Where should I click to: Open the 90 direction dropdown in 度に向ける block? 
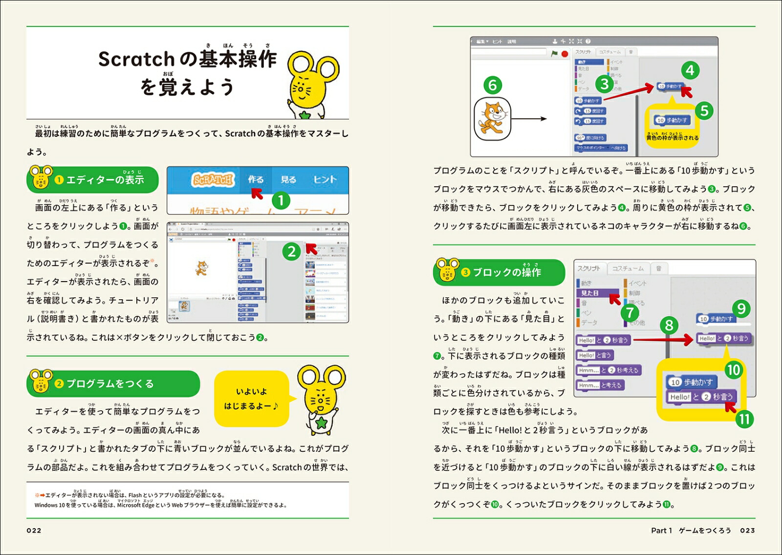pos(580,138)
